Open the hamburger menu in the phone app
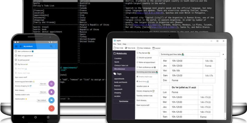 16,46
